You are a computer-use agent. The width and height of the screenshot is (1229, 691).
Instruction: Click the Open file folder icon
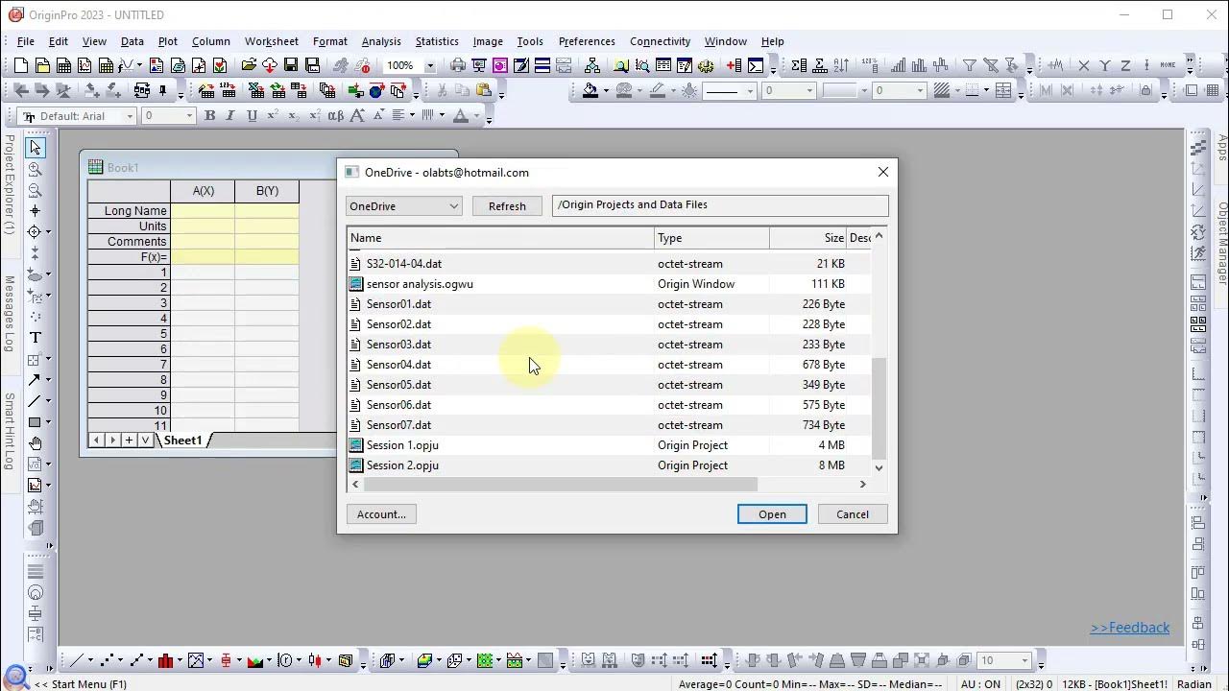(249, 66)
